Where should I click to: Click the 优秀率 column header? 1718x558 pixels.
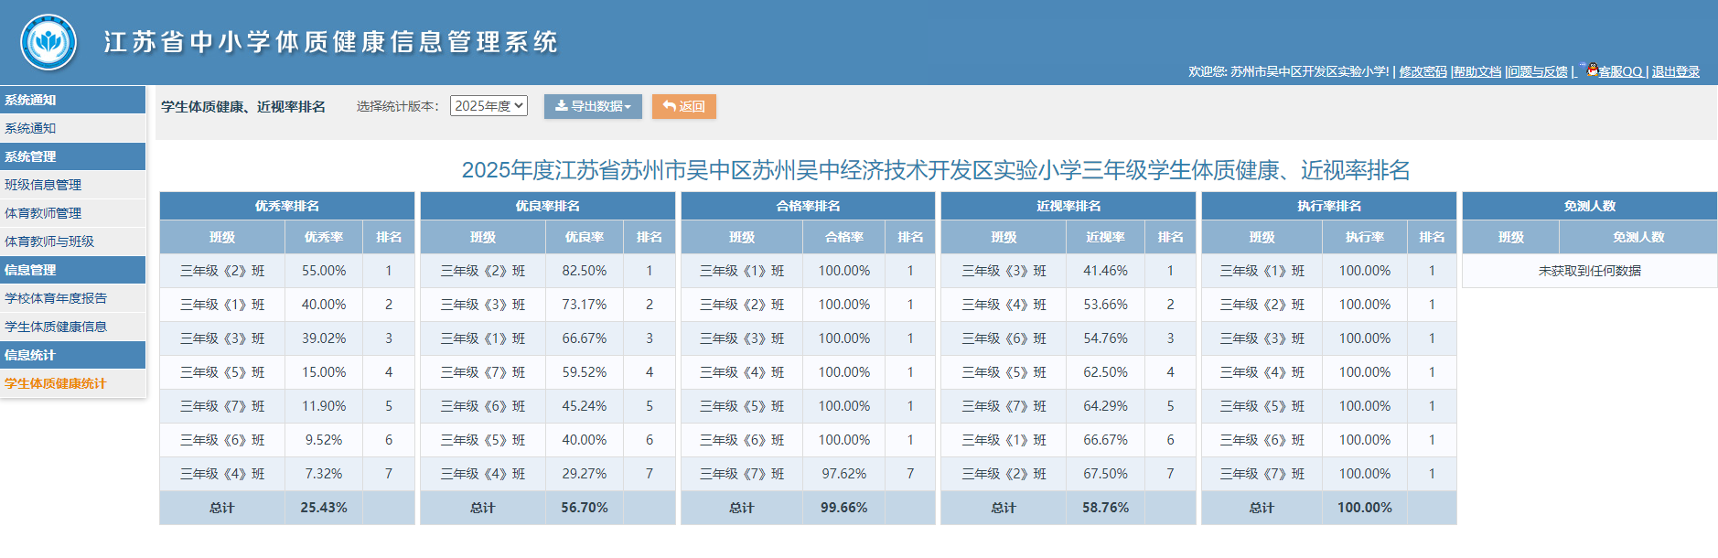coord(324,237)
